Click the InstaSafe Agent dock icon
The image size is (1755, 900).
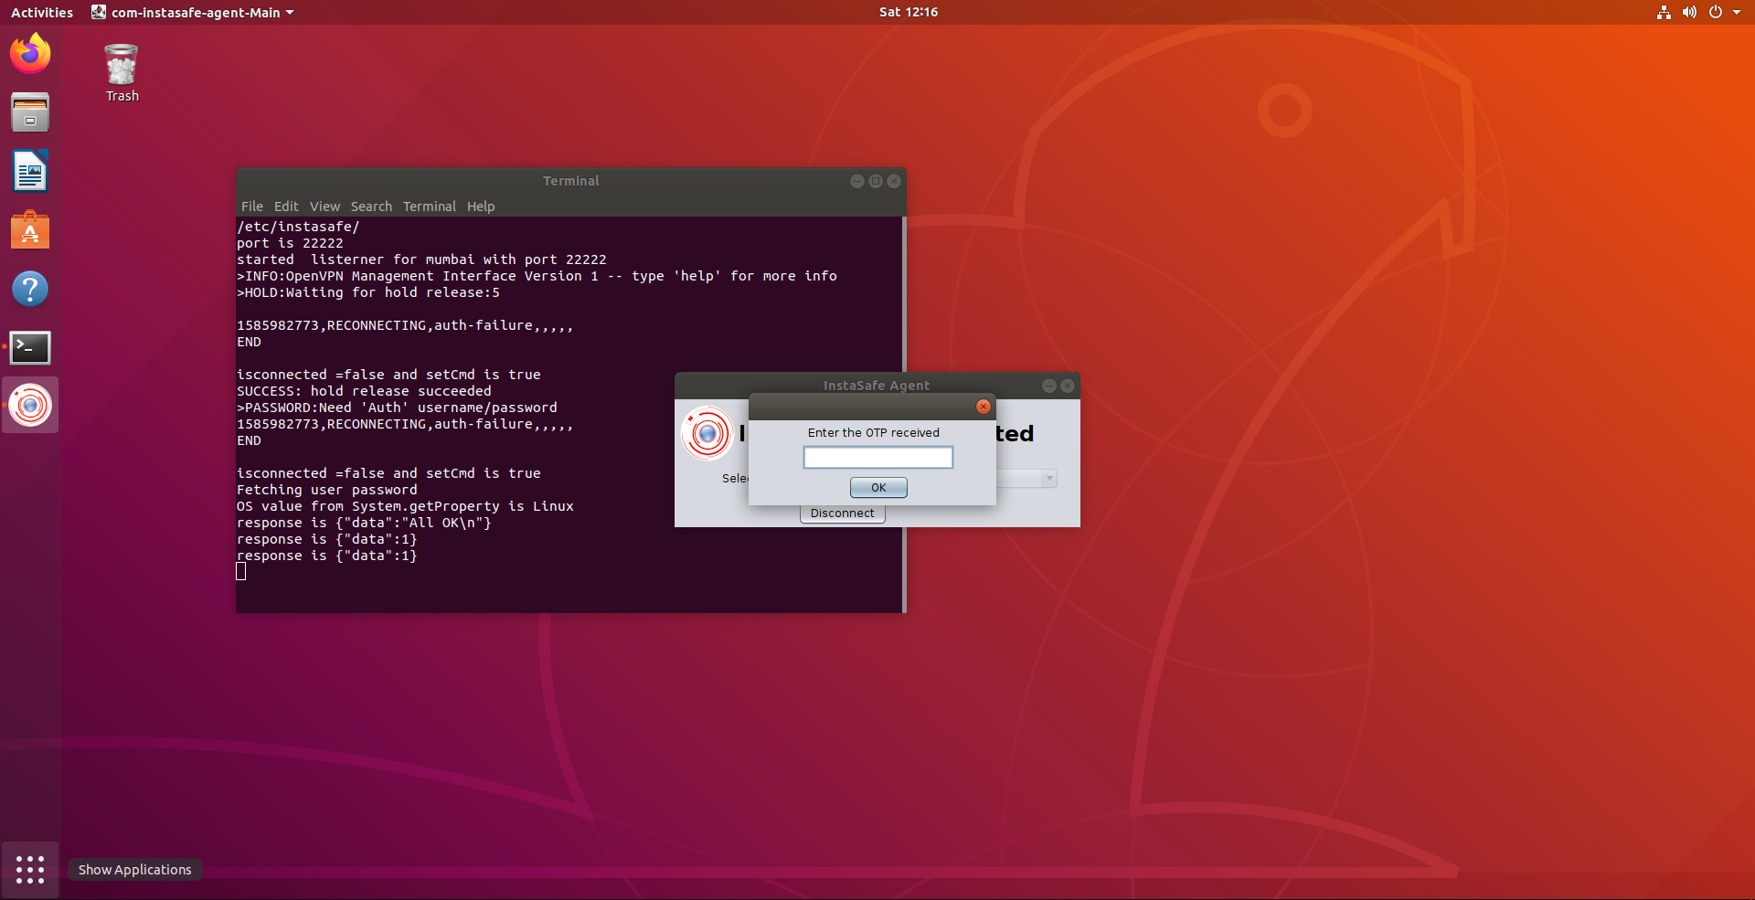[30, 405]
